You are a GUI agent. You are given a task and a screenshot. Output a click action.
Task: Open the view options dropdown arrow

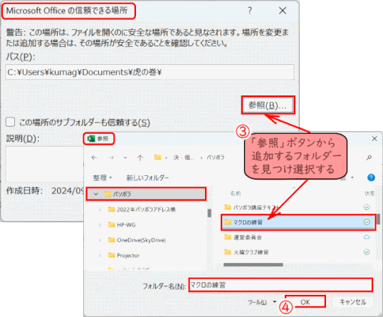(352, 177)
